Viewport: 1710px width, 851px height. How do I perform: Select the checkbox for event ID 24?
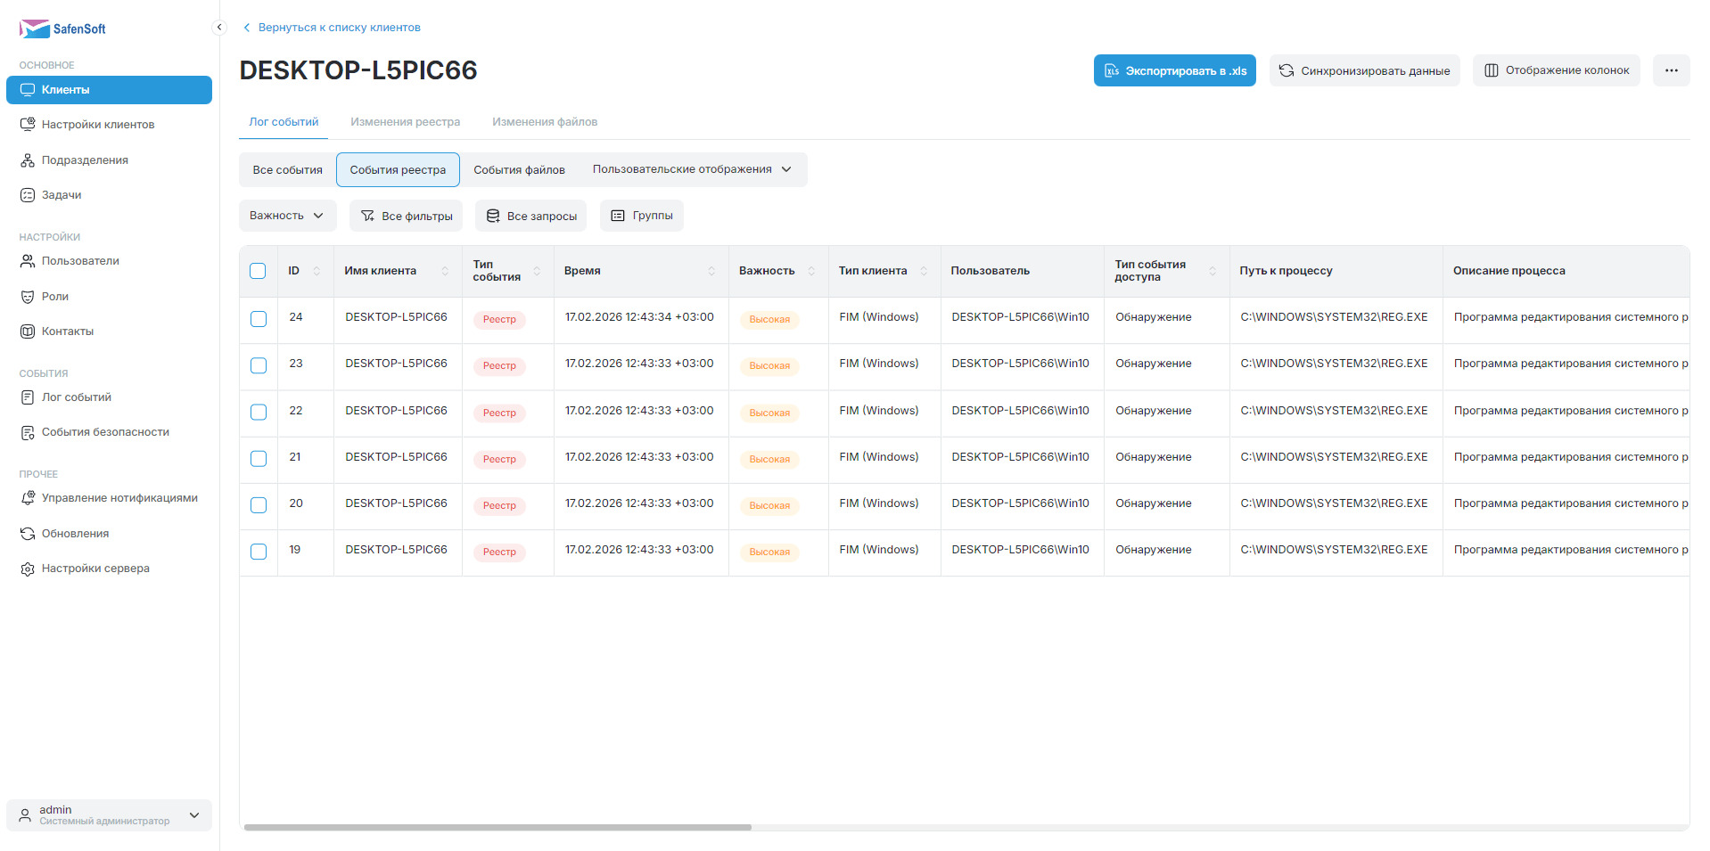(259, 319)
